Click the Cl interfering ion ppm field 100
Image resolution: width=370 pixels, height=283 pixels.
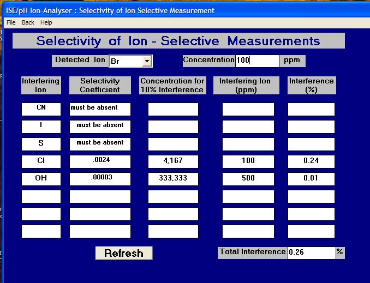point(248,161)
